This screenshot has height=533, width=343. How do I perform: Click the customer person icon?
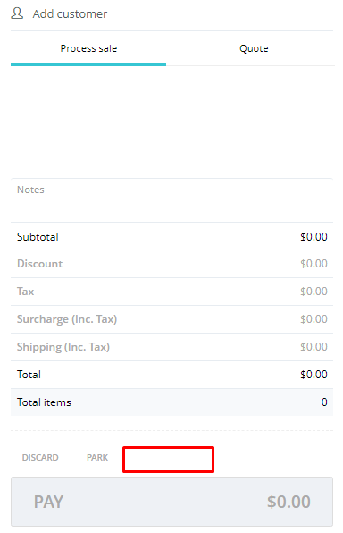coord(17,13)
